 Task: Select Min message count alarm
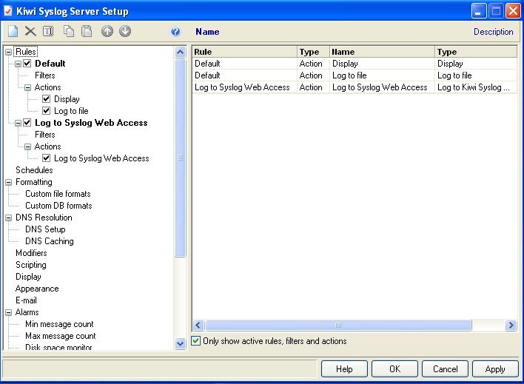pyautogui.click(x=59, y=324)
